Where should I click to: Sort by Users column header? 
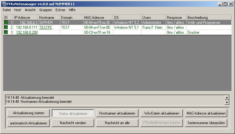[x=154, y=17]
